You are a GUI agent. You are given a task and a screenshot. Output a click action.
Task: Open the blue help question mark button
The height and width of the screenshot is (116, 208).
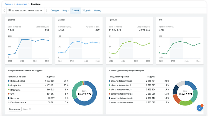coord(200,108)
